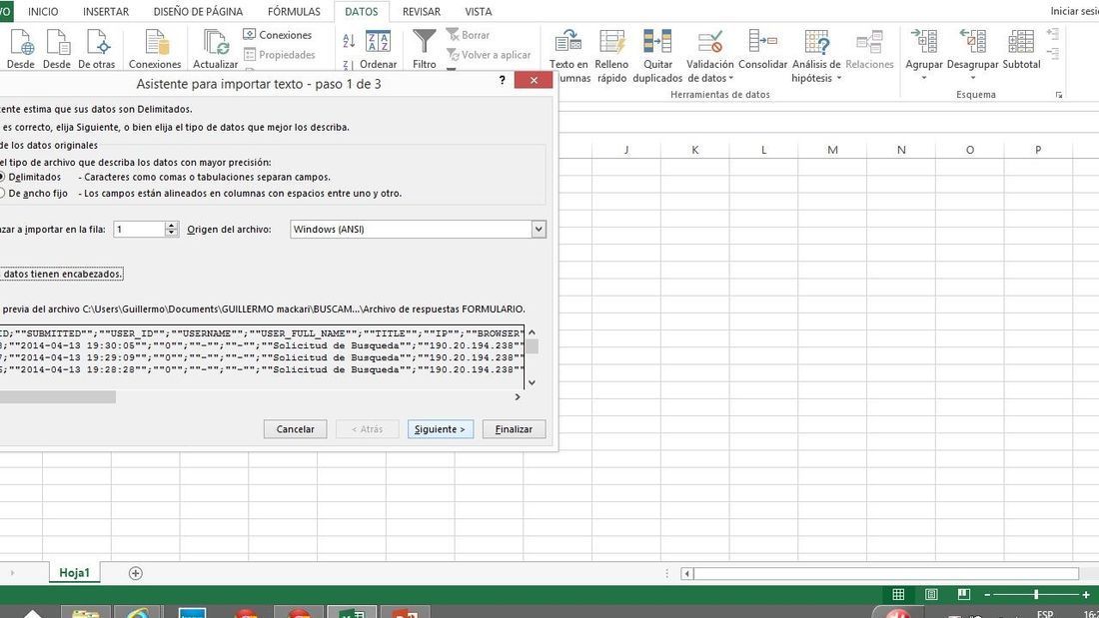Click small Conexiones ribbon item
The width and height of the screenshot is (1099, 618).
277,34
